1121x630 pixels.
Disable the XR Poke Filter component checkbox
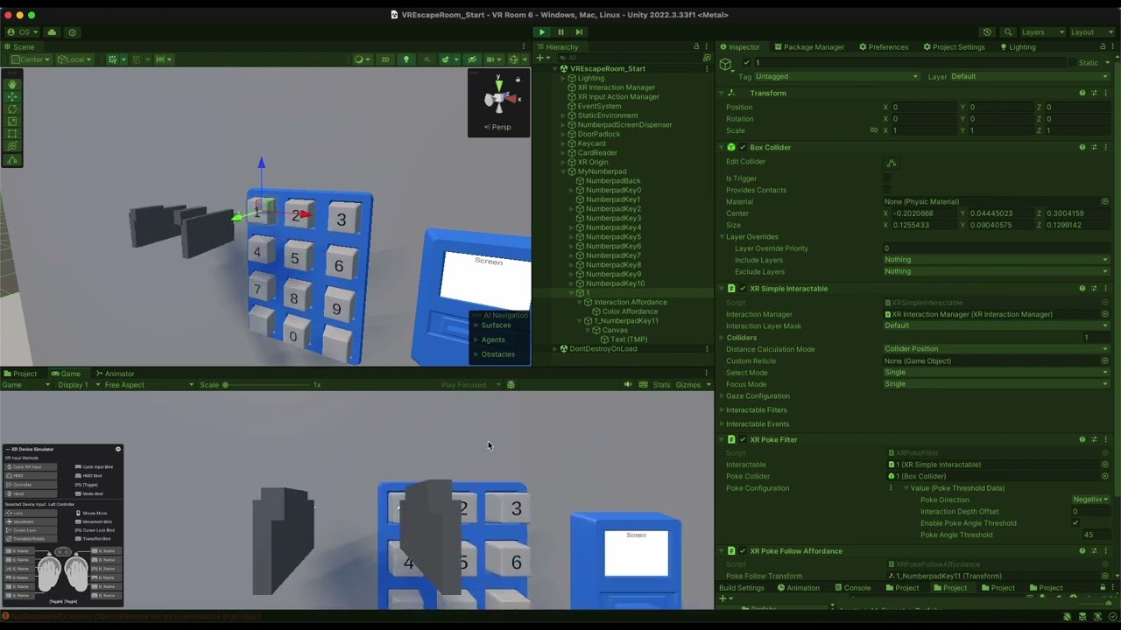(x=741, y=439)
